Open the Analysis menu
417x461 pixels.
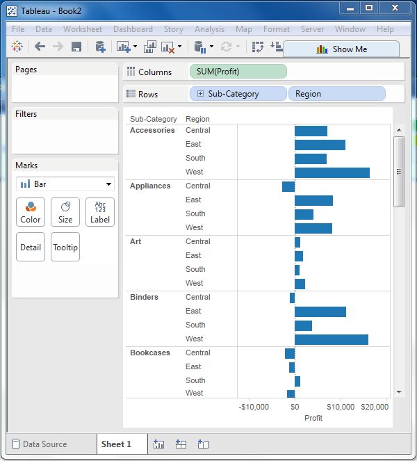point(209,29)
